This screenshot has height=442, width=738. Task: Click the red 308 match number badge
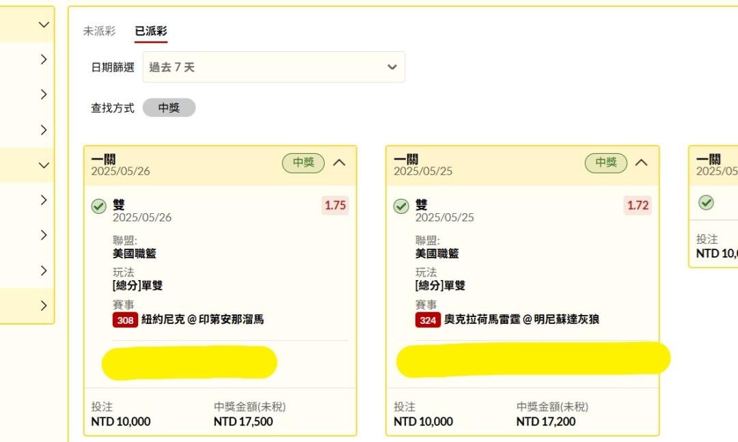coord(125,320)
